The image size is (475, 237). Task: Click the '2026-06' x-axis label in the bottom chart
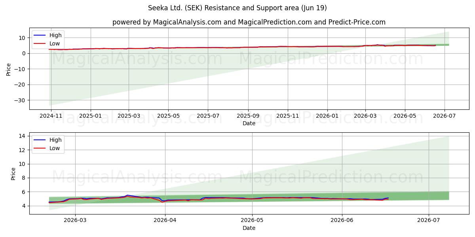[342, 221]
